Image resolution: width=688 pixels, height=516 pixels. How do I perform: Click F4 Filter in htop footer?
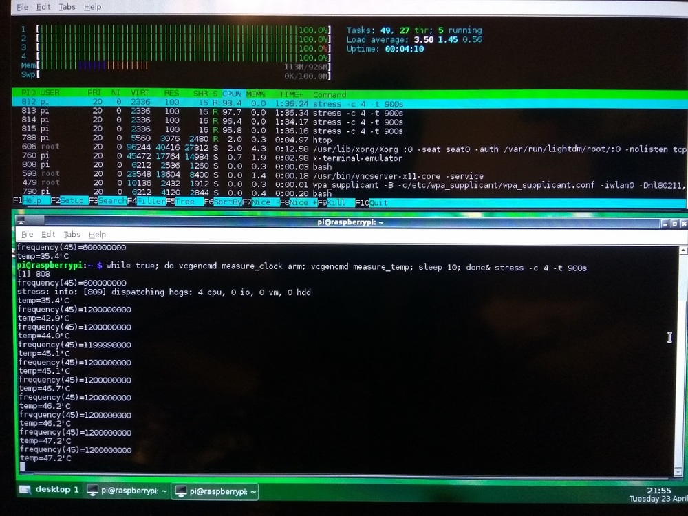tap(150, 202)
